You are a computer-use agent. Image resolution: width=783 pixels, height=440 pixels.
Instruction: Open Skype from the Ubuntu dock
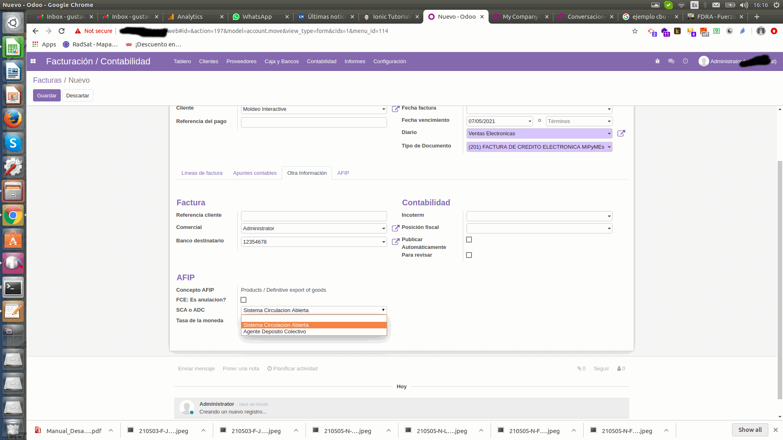coord(13,143)
